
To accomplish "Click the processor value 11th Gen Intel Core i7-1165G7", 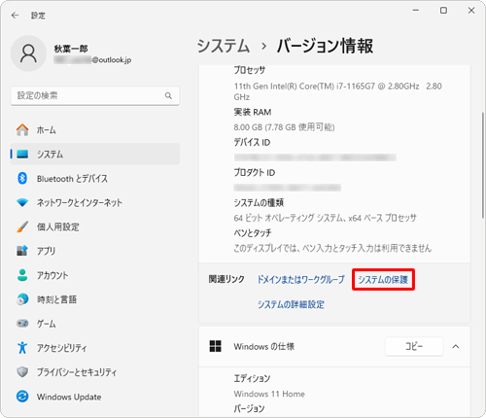I will (x=337, y=91).
